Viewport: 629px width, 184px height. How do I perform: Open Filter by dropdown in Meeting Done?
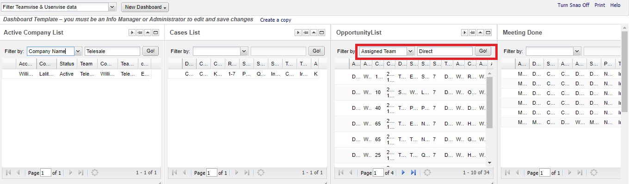pos(577,51)
